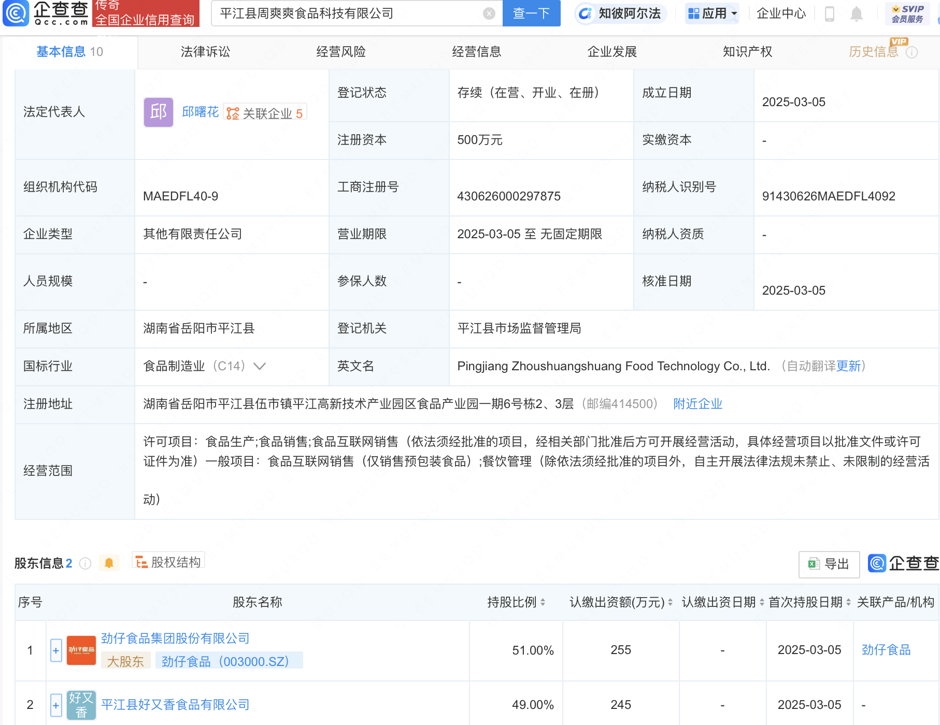Screen dimensions: 940x725
Task: Expand row 2 好又香 plus button
Action: pyautogui.click(x=56, y=705)
